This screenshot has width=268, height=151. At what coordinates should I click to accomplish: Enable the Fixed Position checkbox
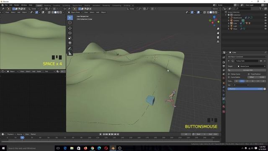coord(249,74)
